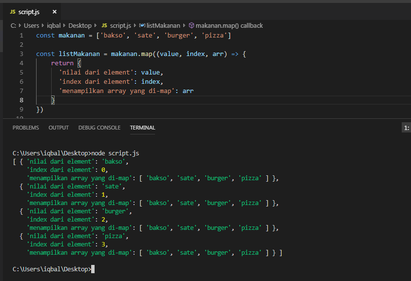Close the script.js editor tab
This screenshot has width=411, height=281.
pyautogui.click(x=54, y=12)
